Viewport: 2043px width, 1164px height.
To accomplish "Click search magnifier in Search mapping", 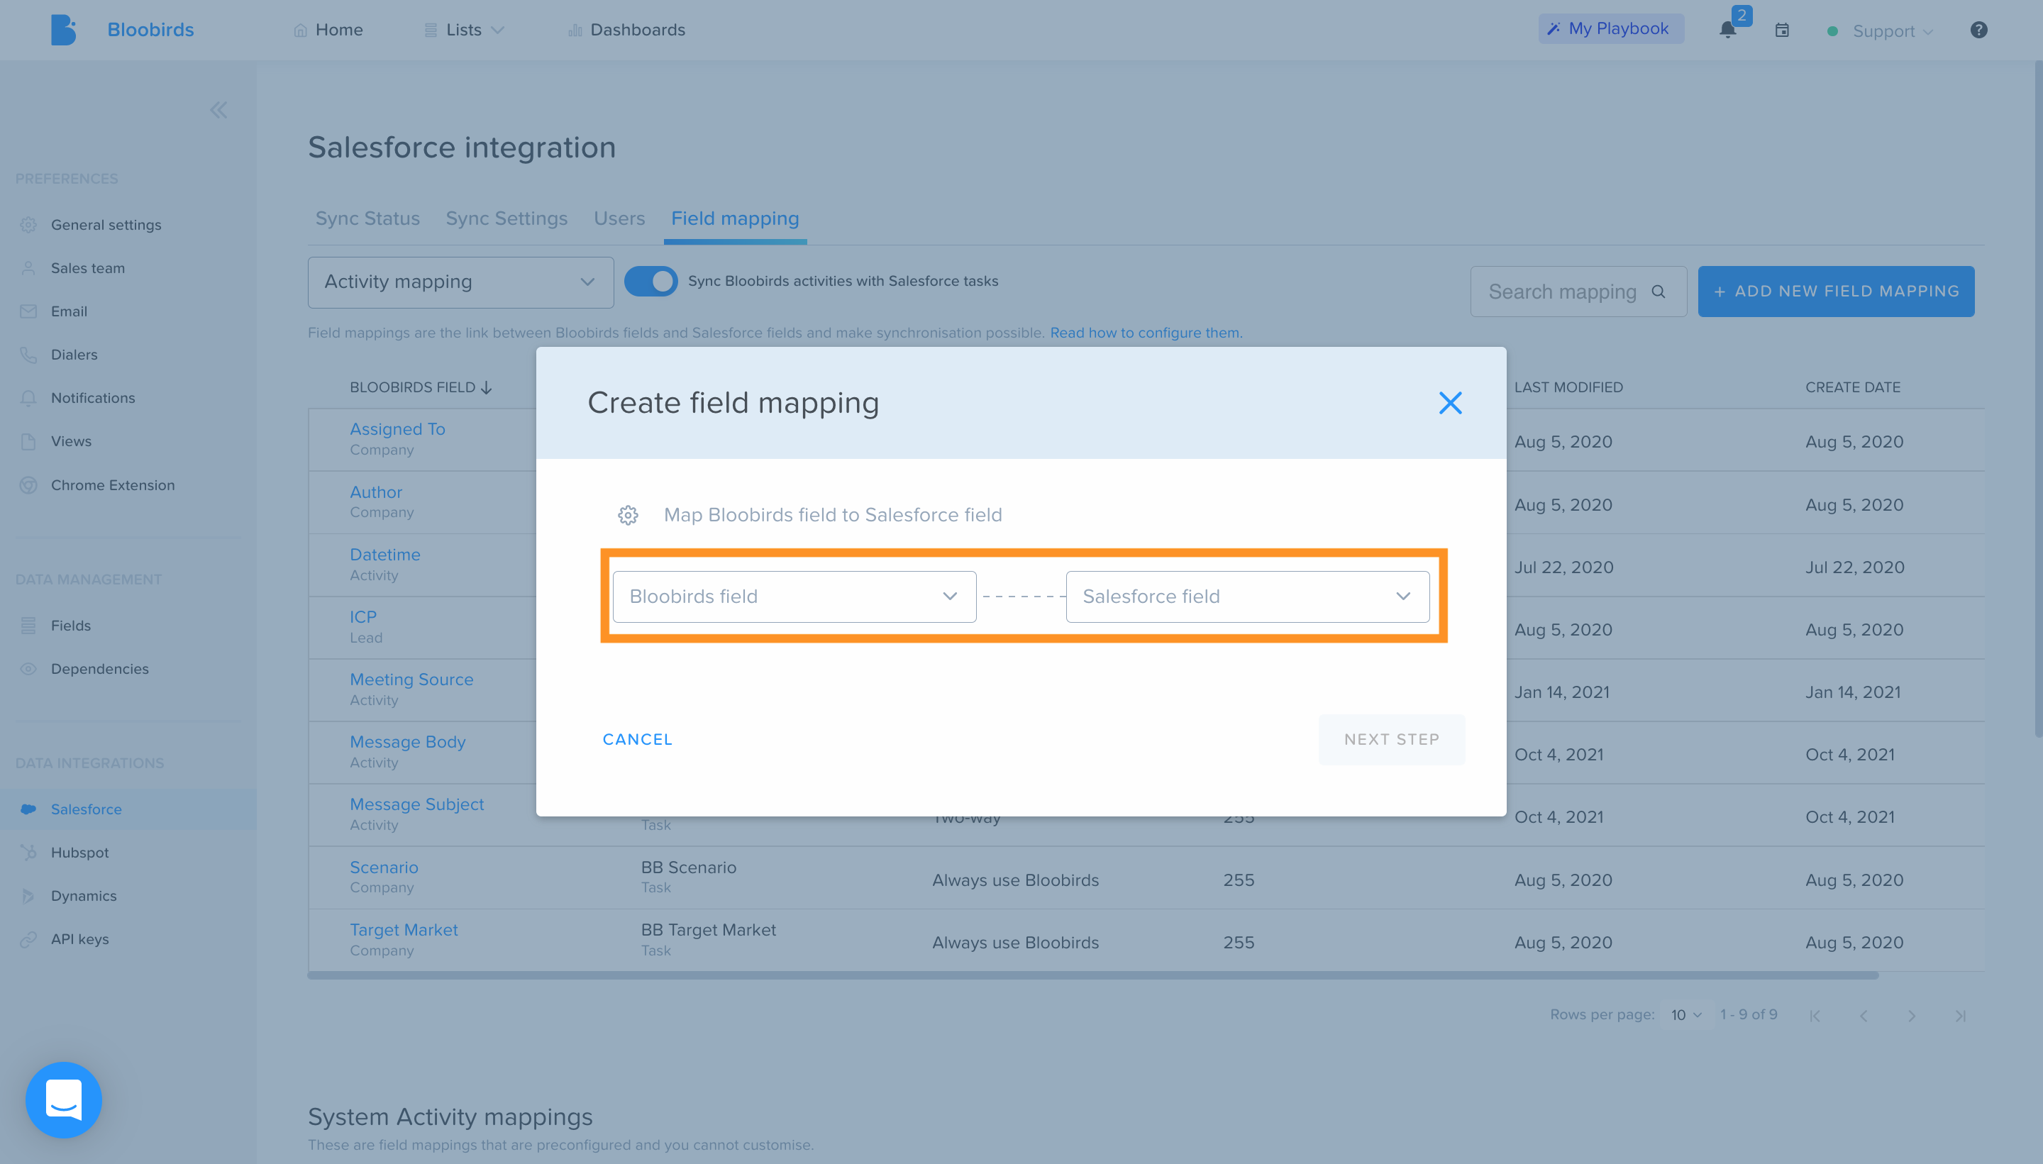I will pyautogui.click(x=1659, y=292).
